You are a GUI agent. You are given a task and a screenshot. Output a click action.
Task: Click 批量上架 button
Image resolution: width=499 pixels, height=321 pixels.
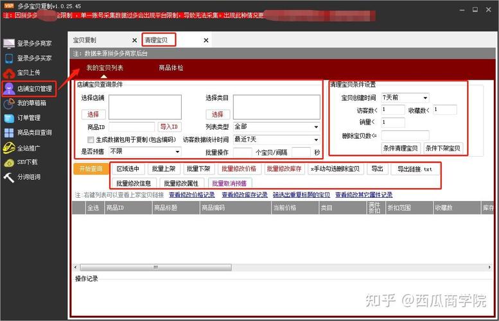pyautogui.click(x=164, y=169)
